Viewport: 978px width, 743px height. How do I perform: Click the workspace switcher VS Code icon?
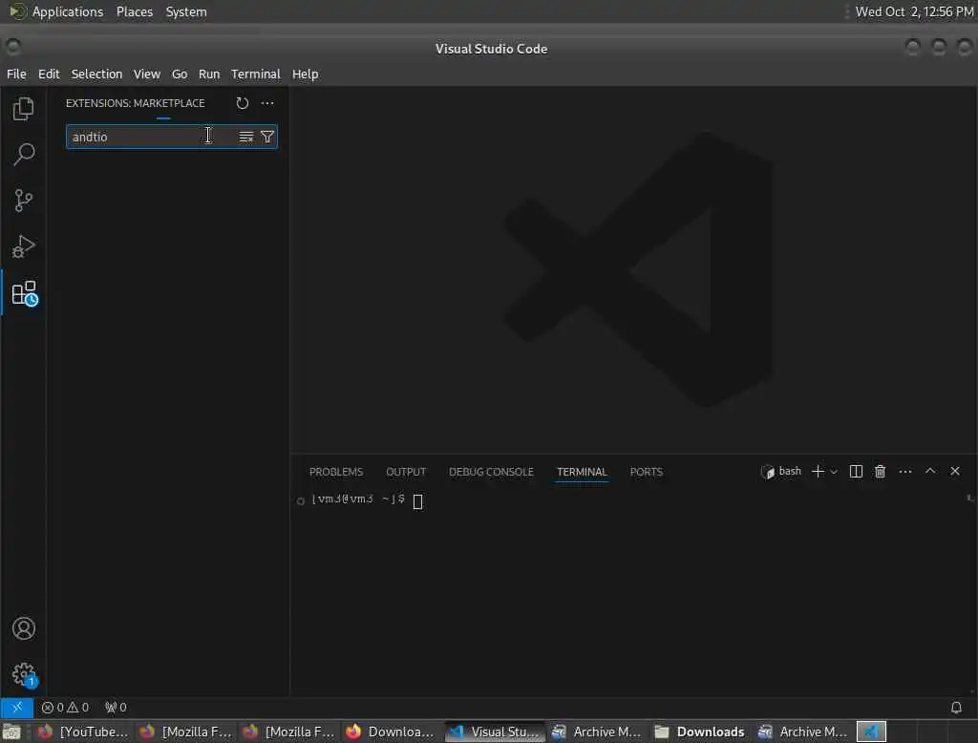[x=871, y=732]
